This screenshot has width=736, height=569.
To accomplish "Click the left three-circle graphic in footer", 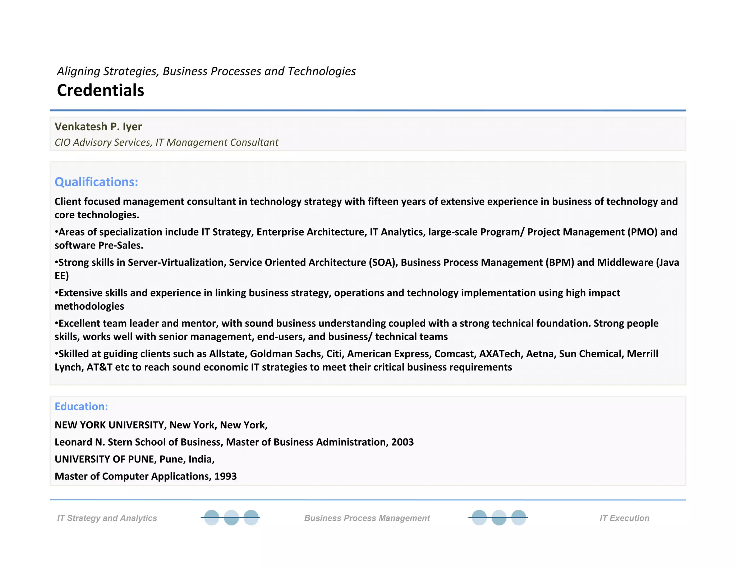I will tap(231, 518).
